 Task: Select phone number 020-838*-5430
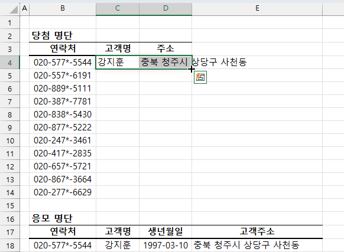pyautogui.click(x=63, y=114)
